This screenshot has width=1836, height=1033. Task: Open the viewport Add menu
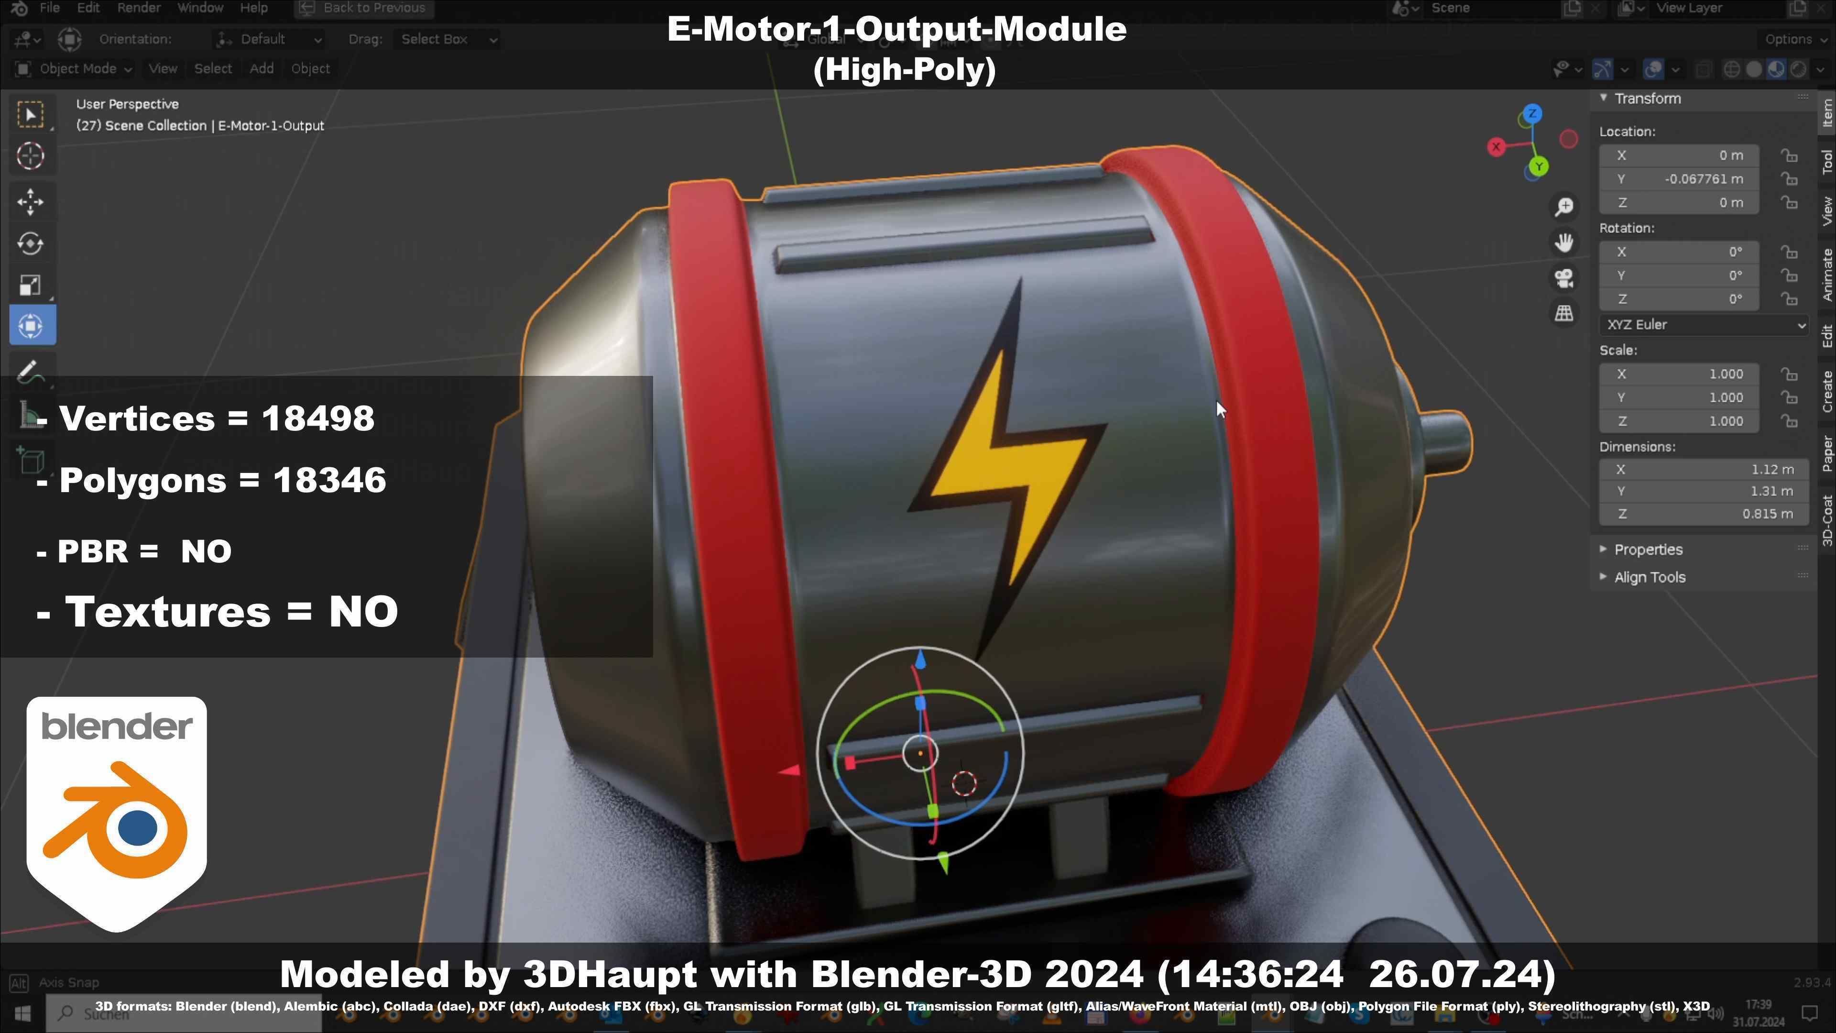[x=262, y=68]
